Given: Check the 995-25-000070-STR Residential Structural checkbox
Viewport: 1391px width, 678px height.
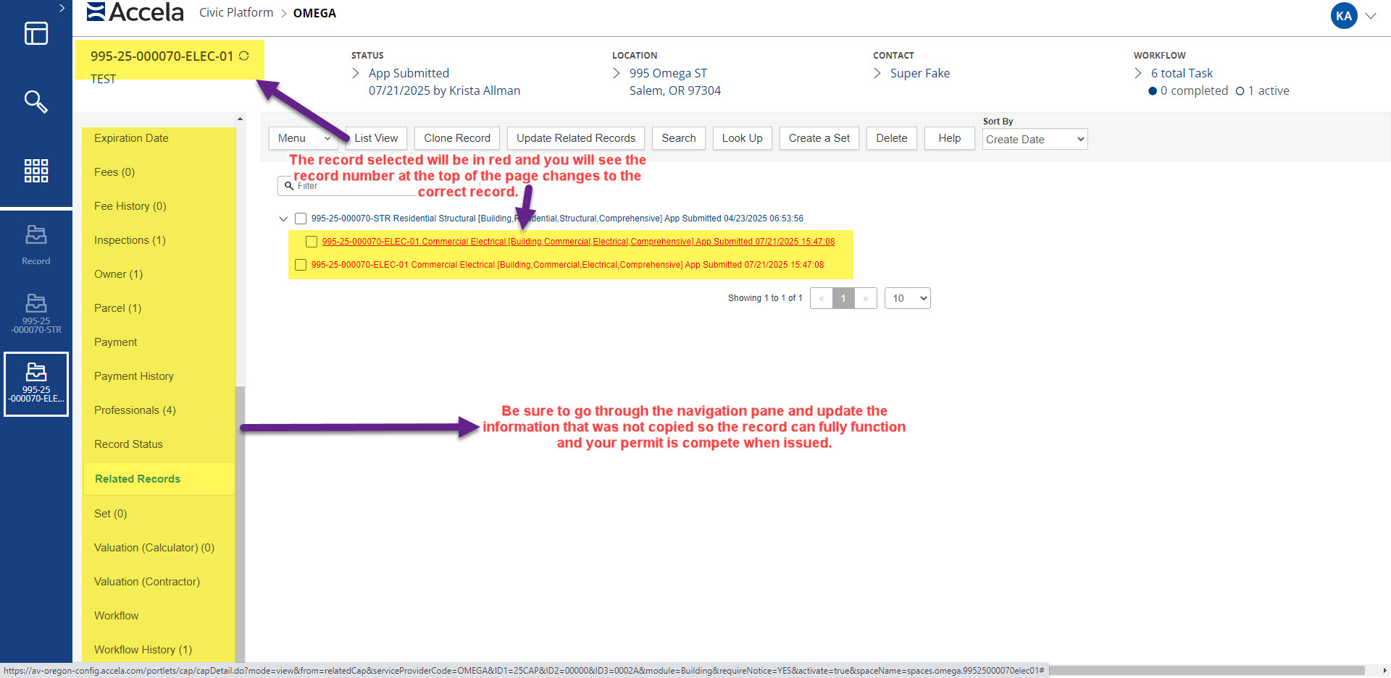Looking at the screenshot, I should coord(301,219).
